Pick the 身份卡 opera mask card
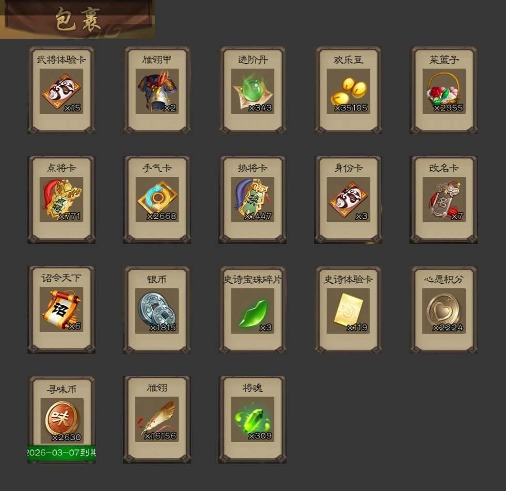The width and height of the screenshot is (506, 491). pos(348,200)
